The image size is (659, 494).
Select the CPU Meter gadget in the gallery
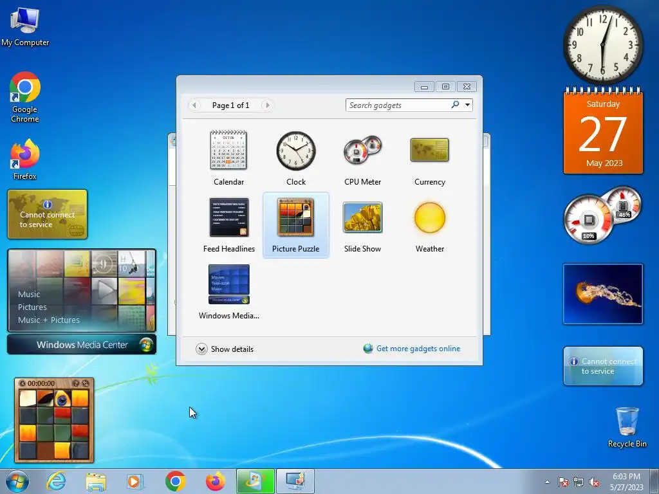click(363, 158)
